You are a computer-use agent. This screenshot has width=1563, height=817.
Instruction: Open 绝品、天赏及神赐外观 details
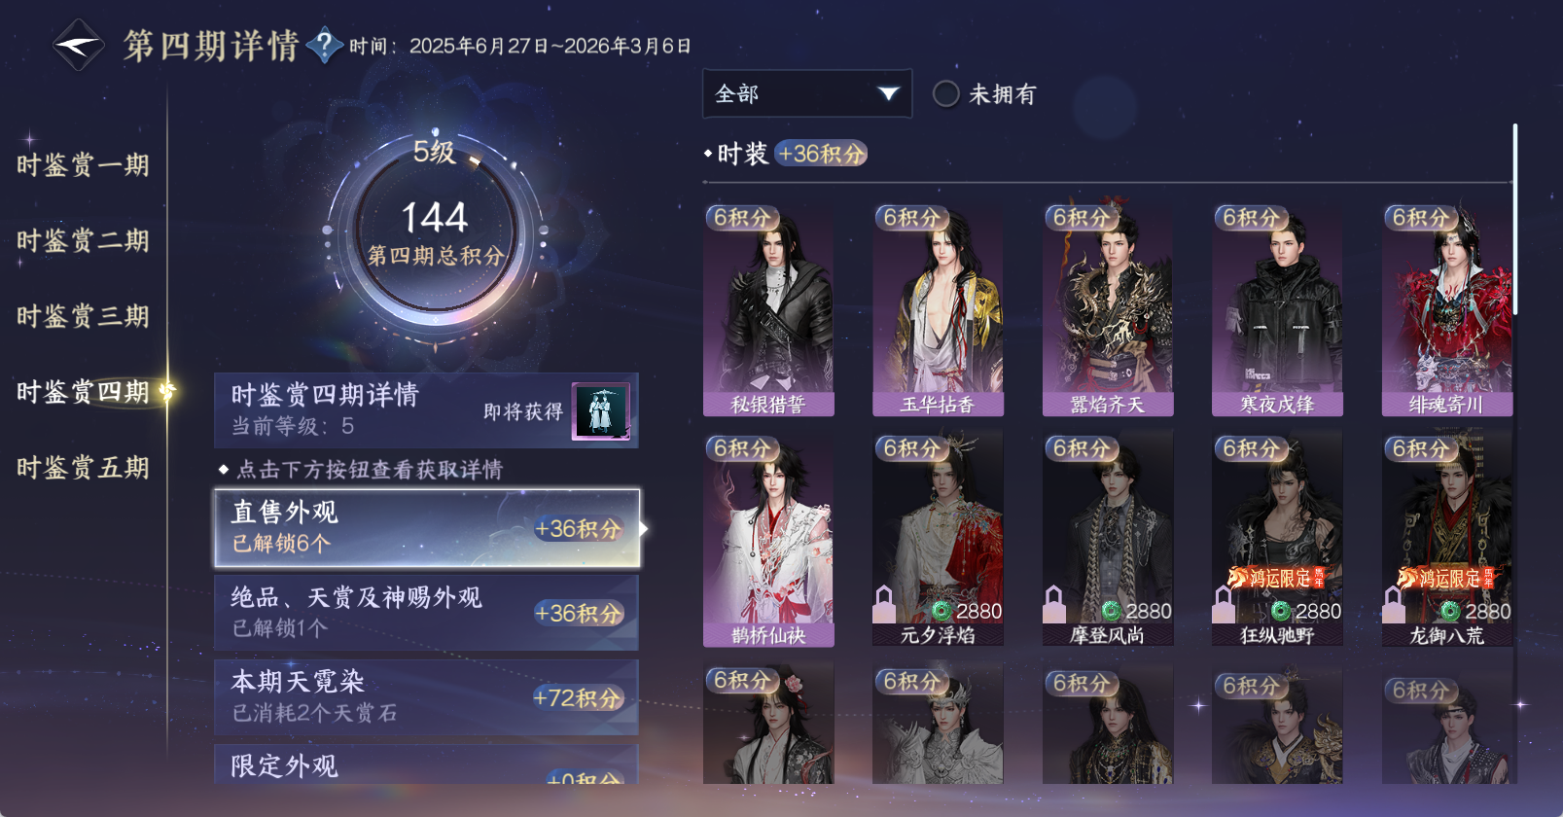pos(427,613)
